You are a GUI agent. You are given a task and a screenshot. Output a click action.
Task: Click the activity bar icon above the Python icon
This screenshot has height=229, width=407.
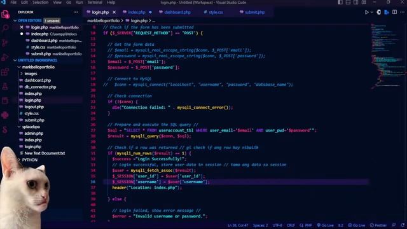pyautogui.click(x=5, y=101)
